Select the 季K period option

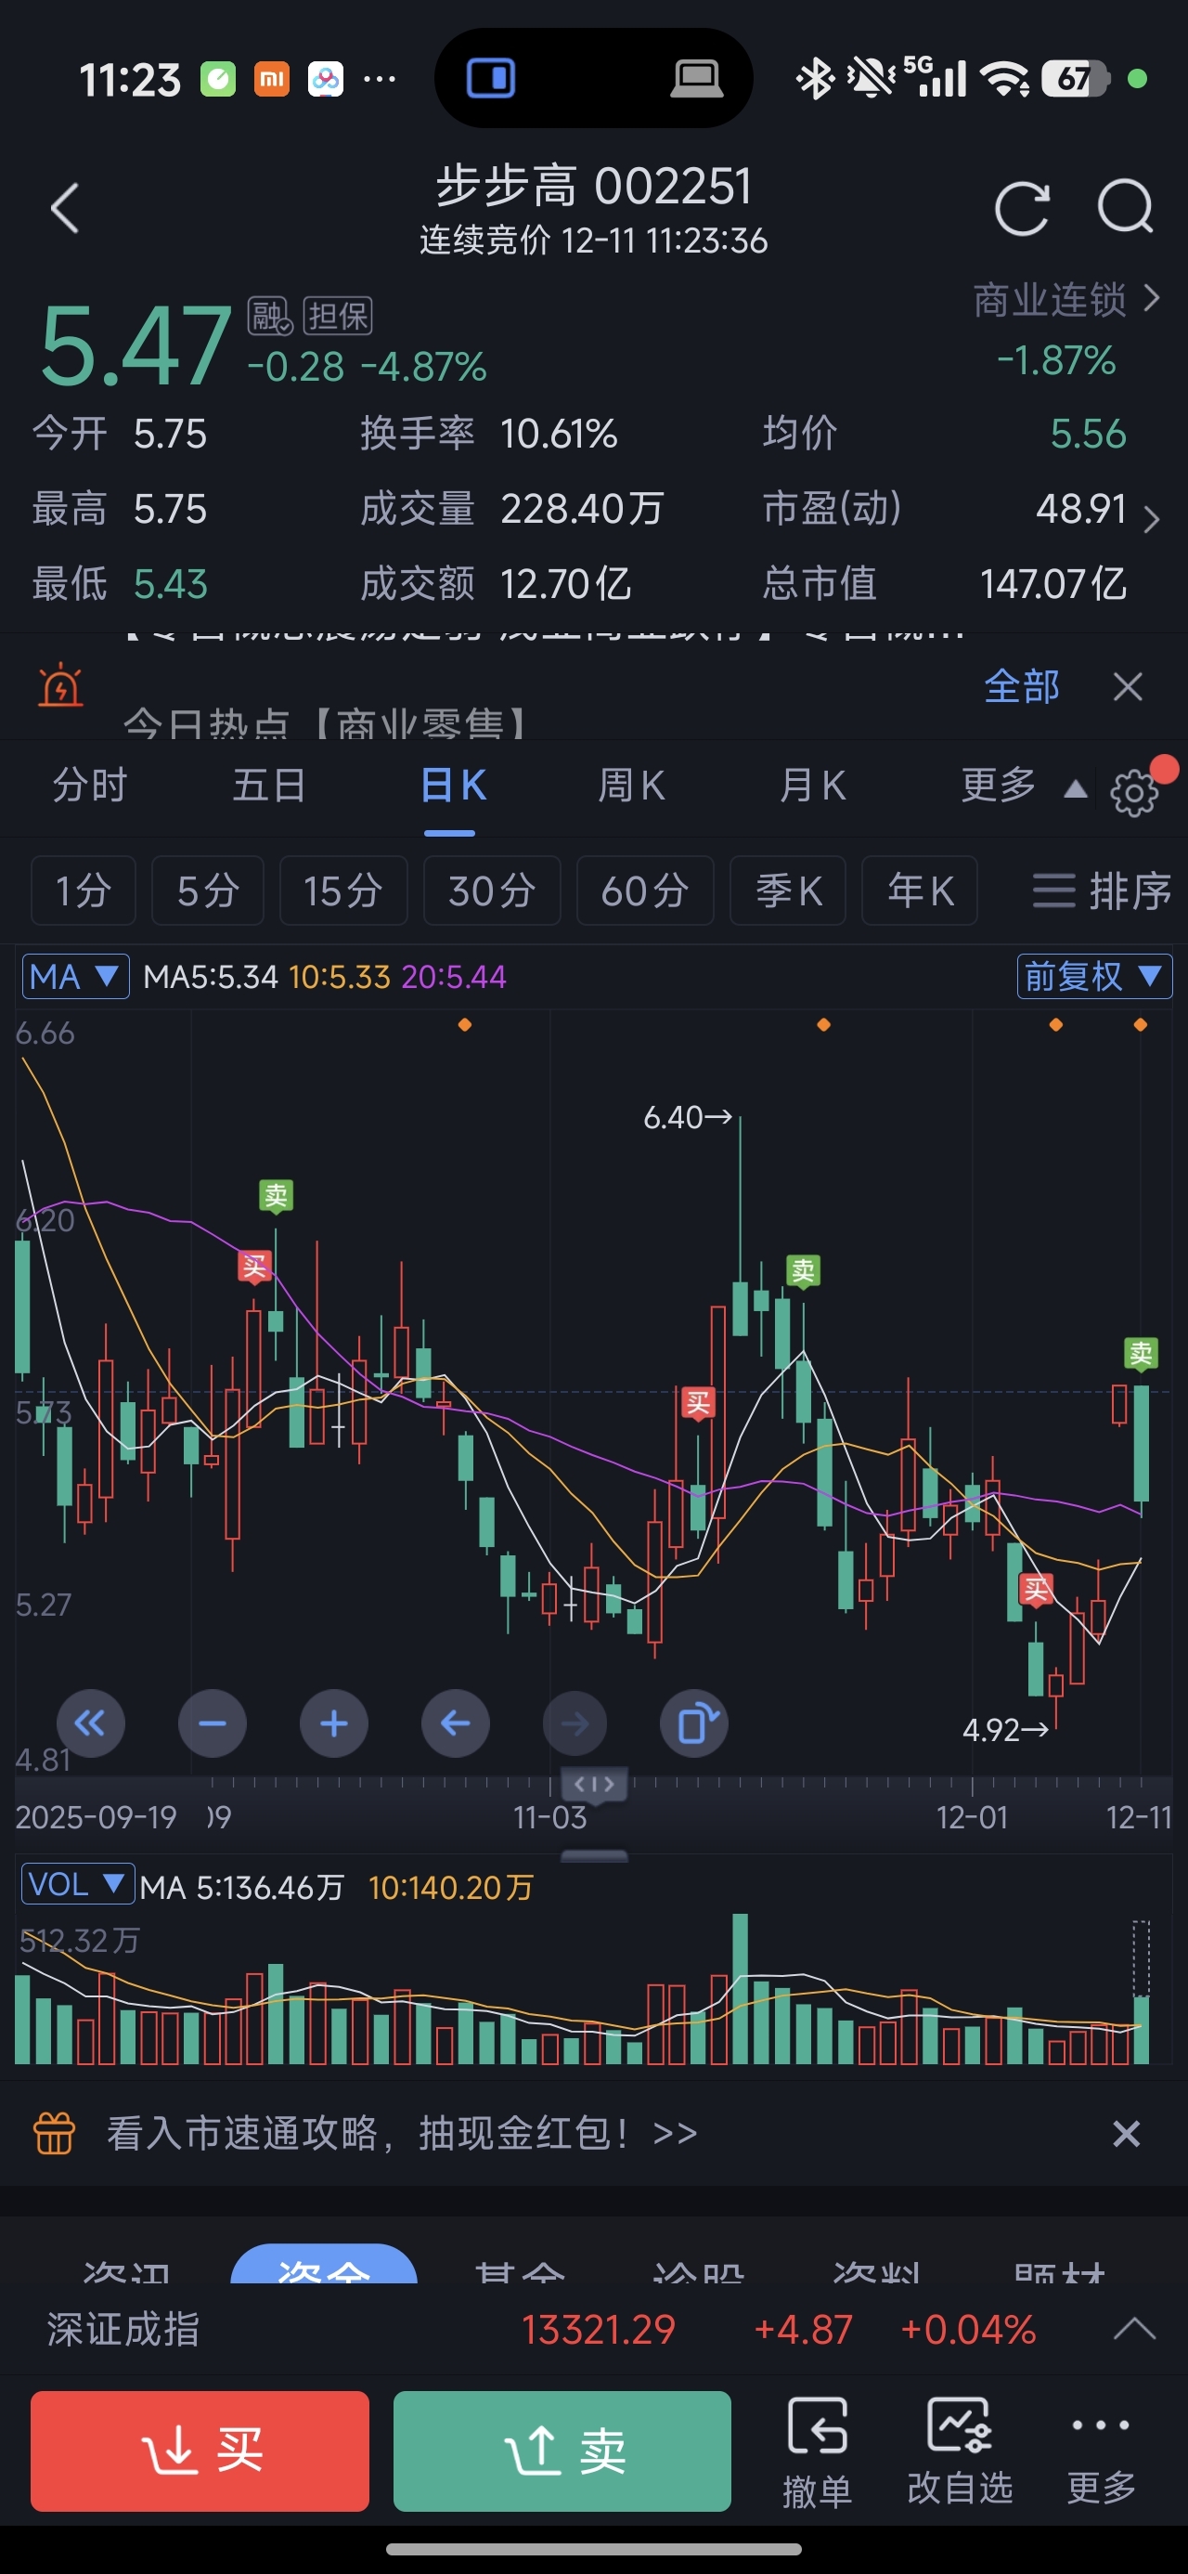(x=788, y=890)
